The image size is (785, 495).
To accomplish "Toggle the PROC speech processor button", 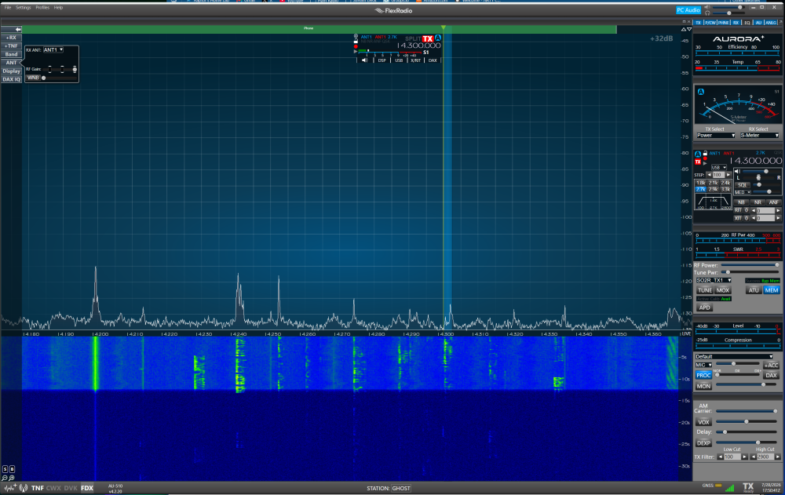I will click(703, 375).
